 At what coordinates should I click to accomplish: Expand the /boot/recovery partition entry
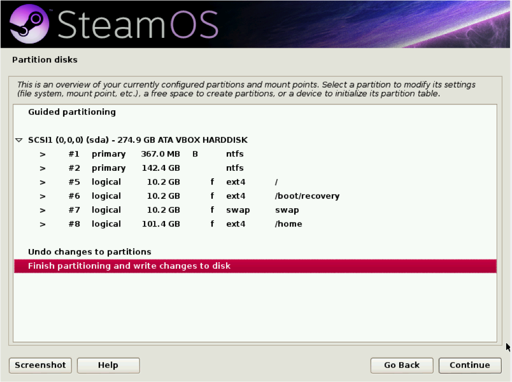(42, 195)
